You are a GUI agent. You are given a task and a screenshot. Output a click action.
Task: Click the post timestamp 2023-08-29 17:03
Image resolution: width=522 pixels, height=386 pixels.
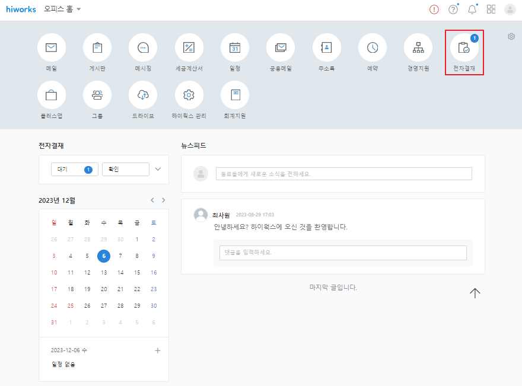click(254, 215)
